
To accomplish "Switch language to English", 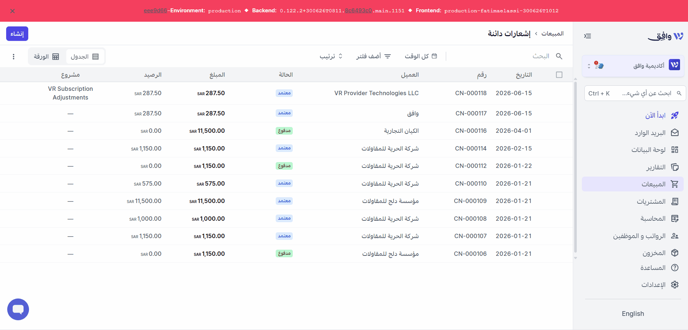I will click(633, 314).
